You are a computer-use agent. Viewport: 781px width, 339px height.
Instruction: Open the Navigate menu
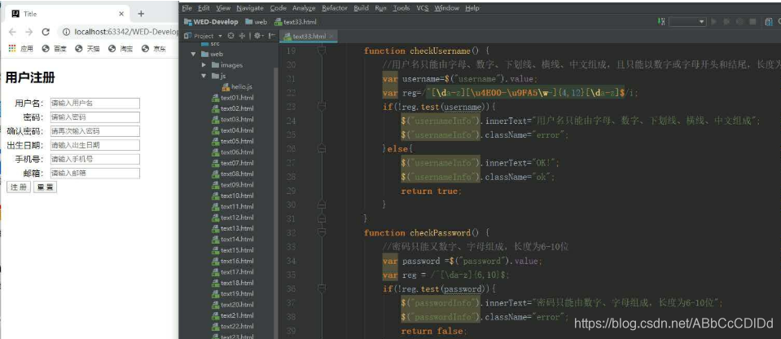[250, 8]
